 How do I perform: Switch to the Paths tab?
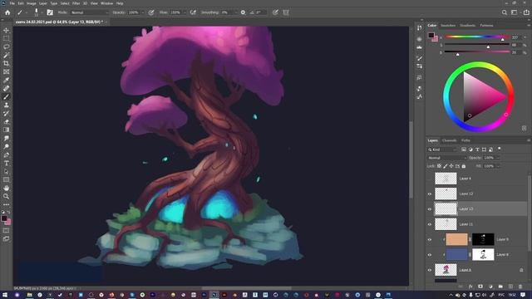pyautogui.click(x=465, y=140)
